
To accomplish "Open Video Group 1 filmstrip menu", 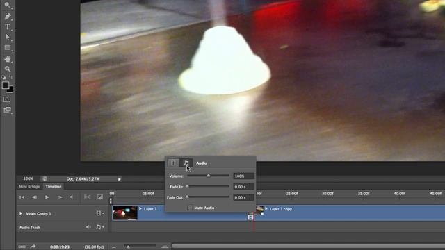I will point(99,213).
